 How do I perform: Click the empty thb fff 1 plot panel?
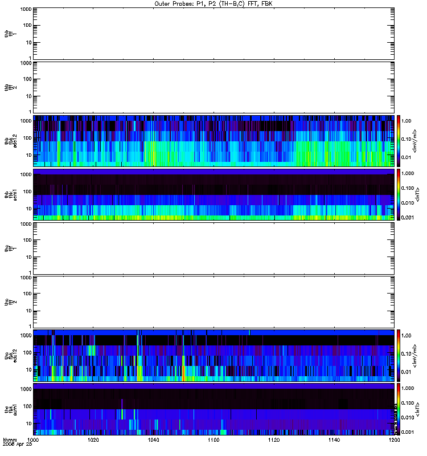(x=213, y=34)
